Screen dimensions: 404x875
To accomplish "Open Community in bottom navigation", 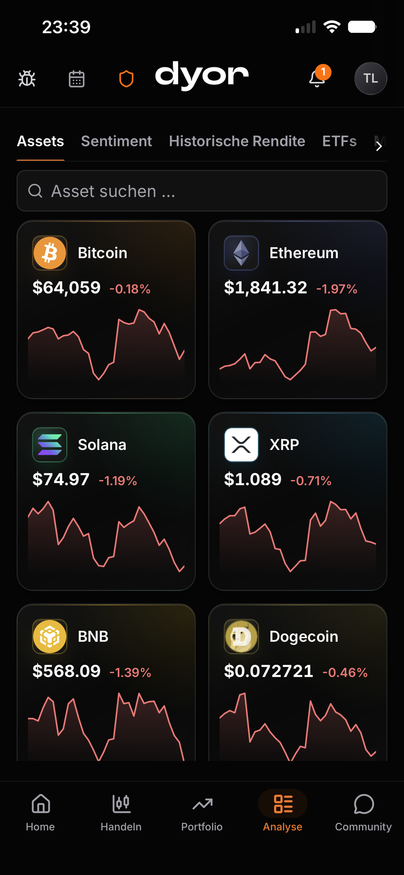I will [363, 813].
